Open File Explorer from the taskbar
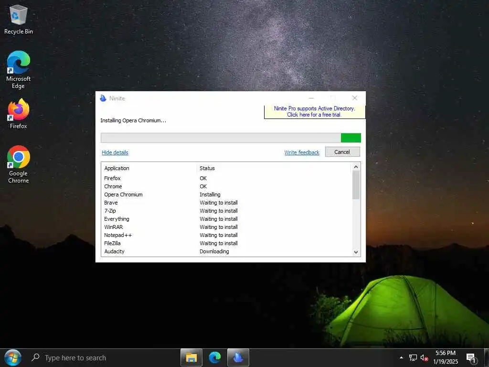 point(191,357)
